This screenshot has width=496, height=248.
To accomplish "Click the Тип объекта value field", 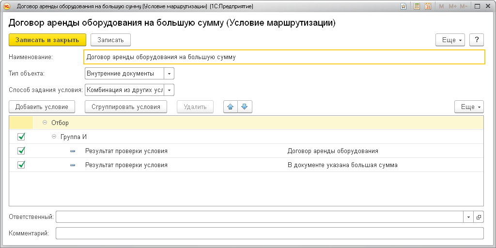I will tap(124, 74).
